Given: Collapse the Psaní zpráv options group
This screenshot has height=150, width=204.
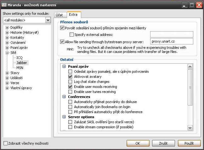Looking at the screenshot, I should pyautogui.click(x=64, y=66).
